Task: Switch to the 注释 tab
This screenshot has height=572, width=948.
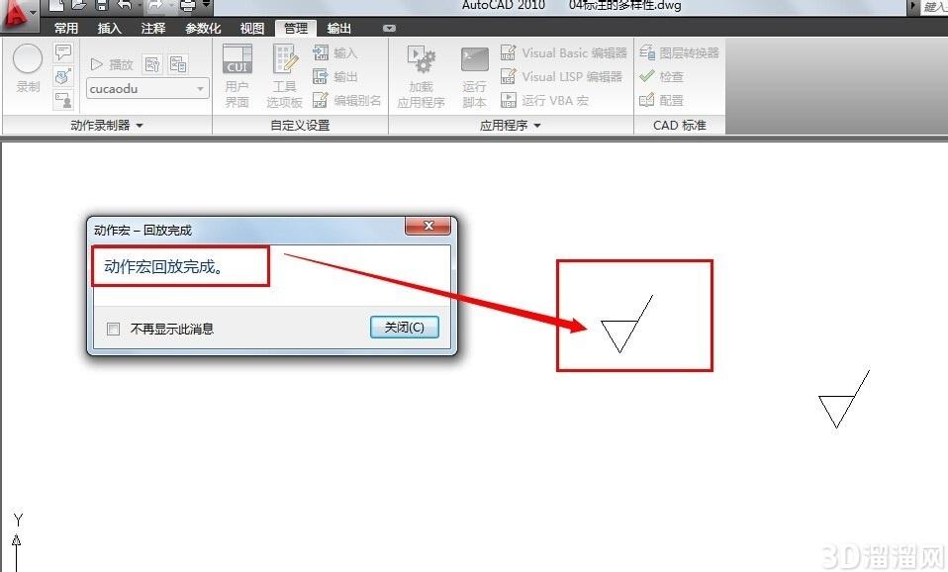Action: pyautogui.click(x=153, y=29)
